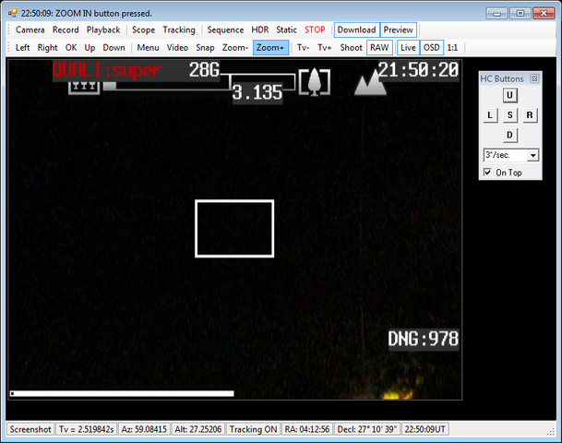This screenshot has height=443, width=562.
Task: Click the camera Menu button
Action: tap(148, 48)
